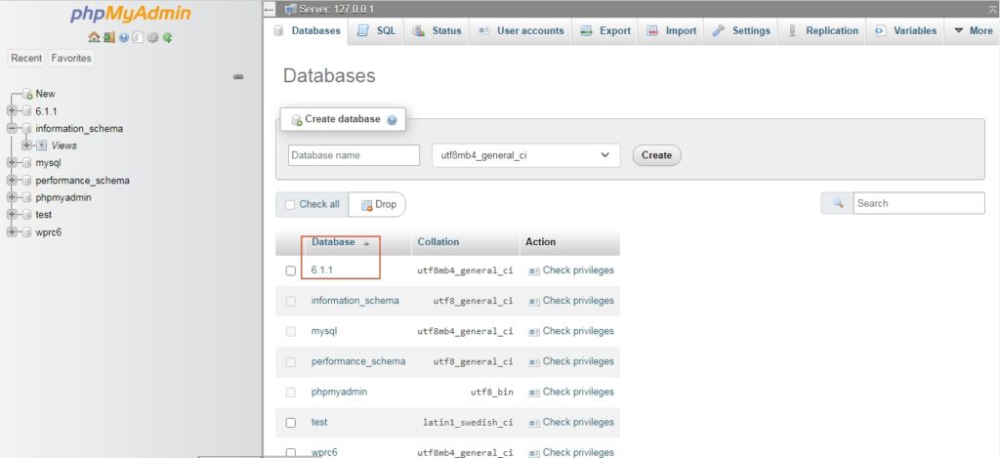Click the Settings tab wrench icon
This screenshot has height=458, width=1000.
[x=719, y=30]
